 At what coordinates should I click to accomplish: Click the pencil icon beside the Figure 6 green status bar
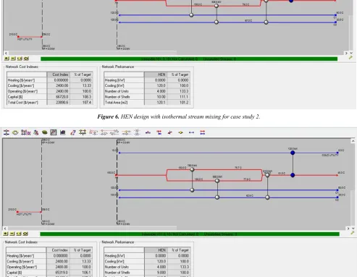coord(350,58)
